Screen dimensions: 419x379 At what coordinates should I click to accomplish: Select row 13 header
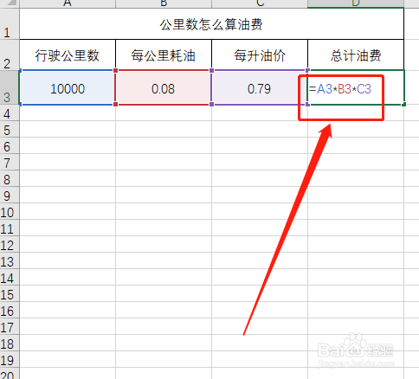point(10,260)
